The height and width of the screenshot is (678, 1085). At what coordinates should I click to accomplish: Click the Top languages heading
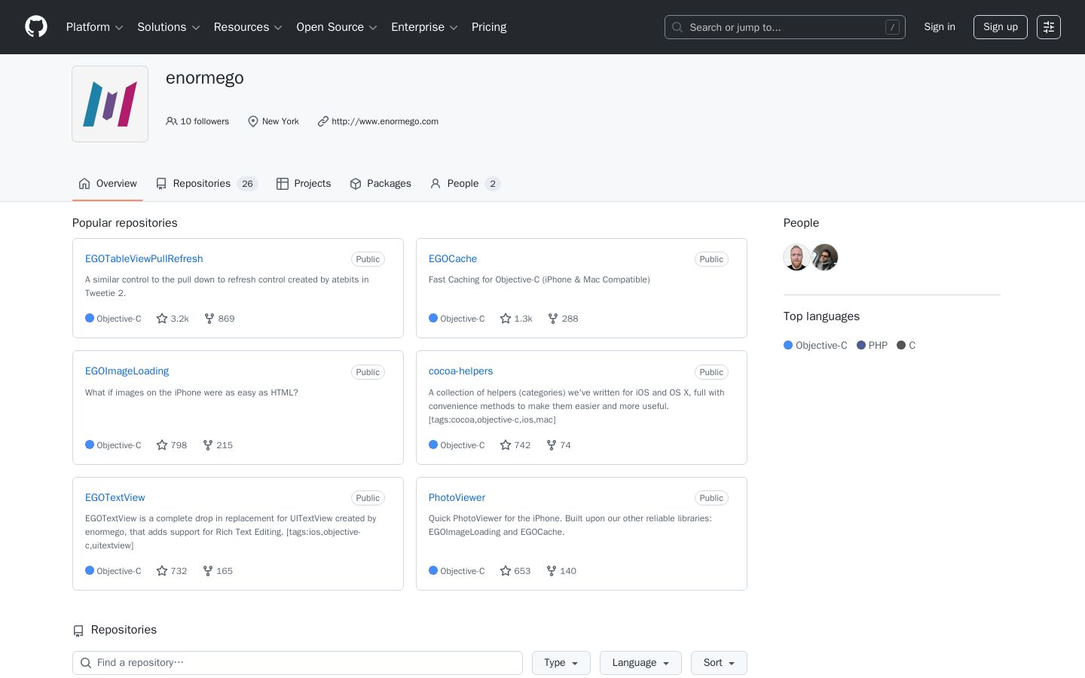point(821,316)
